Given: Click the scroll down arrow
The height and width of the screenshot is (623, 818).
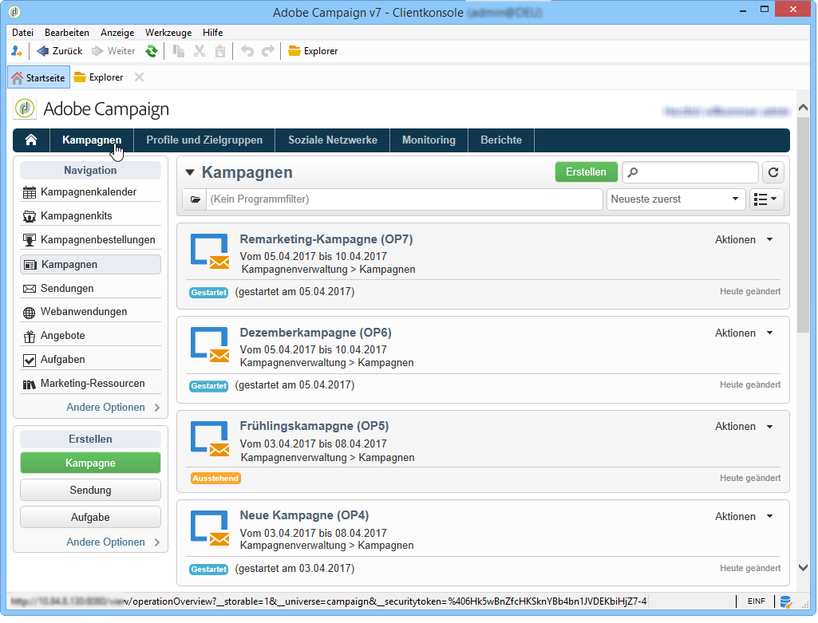Looking at the screenshot, I should [804, 568].
